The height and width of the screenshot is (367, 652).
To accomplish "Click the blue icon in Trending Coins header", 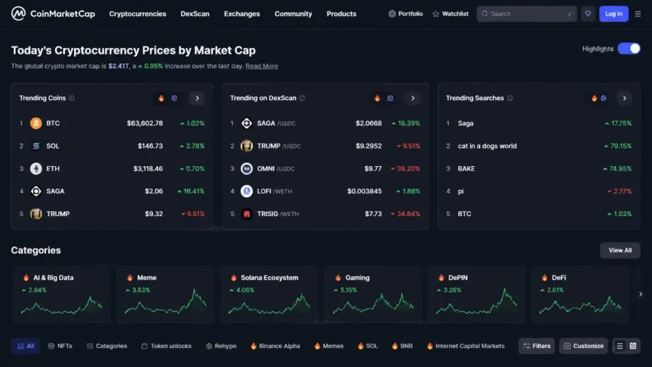I will [x=174, y=98].
